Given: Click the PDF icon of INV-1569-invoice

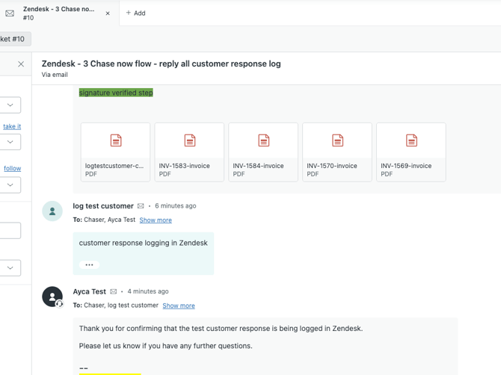Looking at the screenshot, I should point(411,140).
